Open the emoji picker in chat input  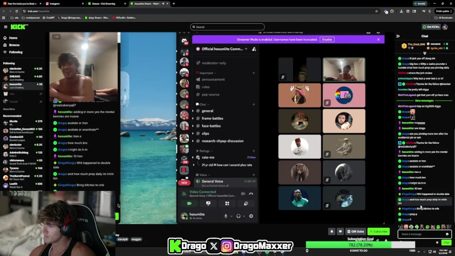point(447,234)
